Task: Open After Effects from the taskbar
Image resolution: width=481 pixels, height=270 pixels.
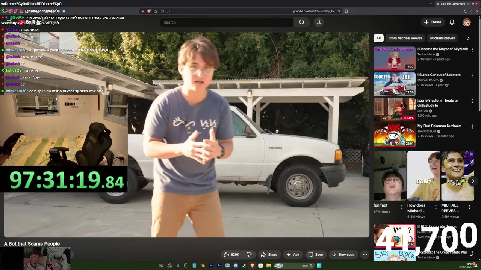Action: click(x=211, y=265)
